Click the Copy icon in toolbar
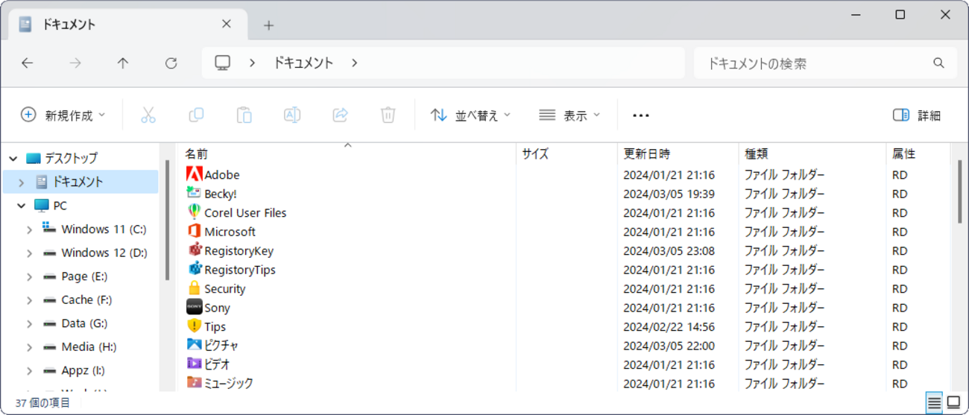969x415 pixels. pyautogui.click(x=196, y=115)
